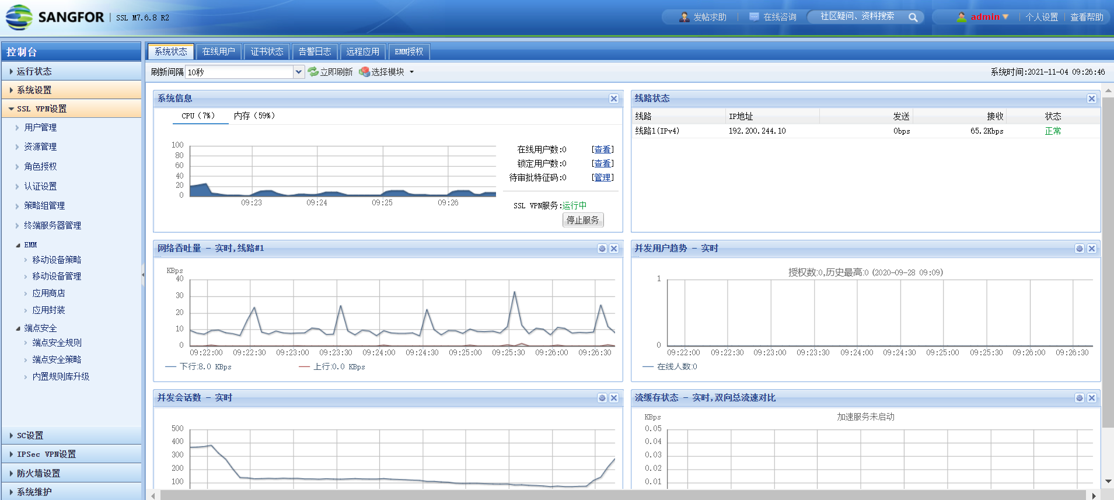Collapse the left sidebar with splitter arrow

coord(143,275)
